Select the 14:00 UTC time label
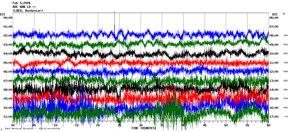Viewport: 289px width, 132px height. [x=274, y=90]
